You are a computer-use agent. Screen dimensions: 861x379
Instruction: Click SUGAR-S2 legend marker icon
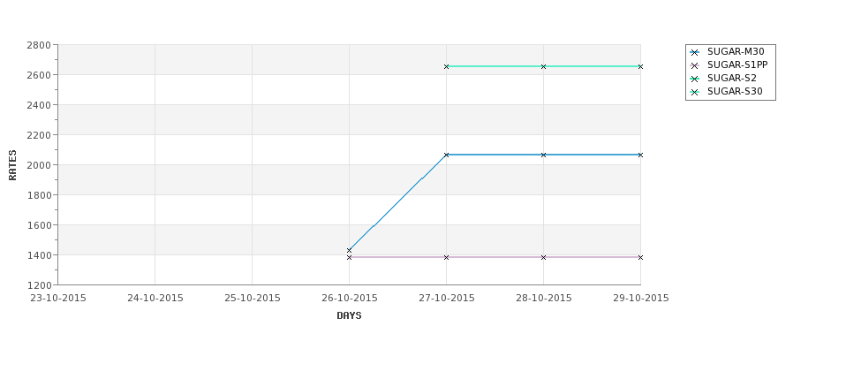click(695, 80)
